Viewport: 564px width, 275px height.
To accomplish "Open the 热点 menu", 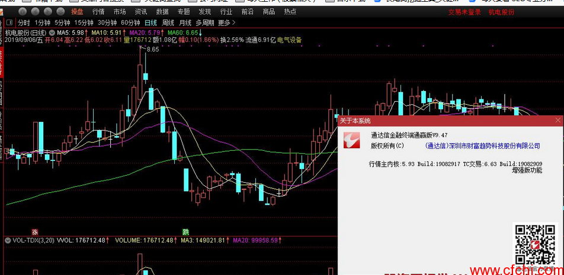I will [290, 11].
